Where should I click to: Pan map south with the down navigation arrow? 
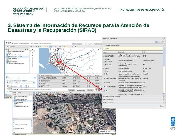click(x=32, y=53)
